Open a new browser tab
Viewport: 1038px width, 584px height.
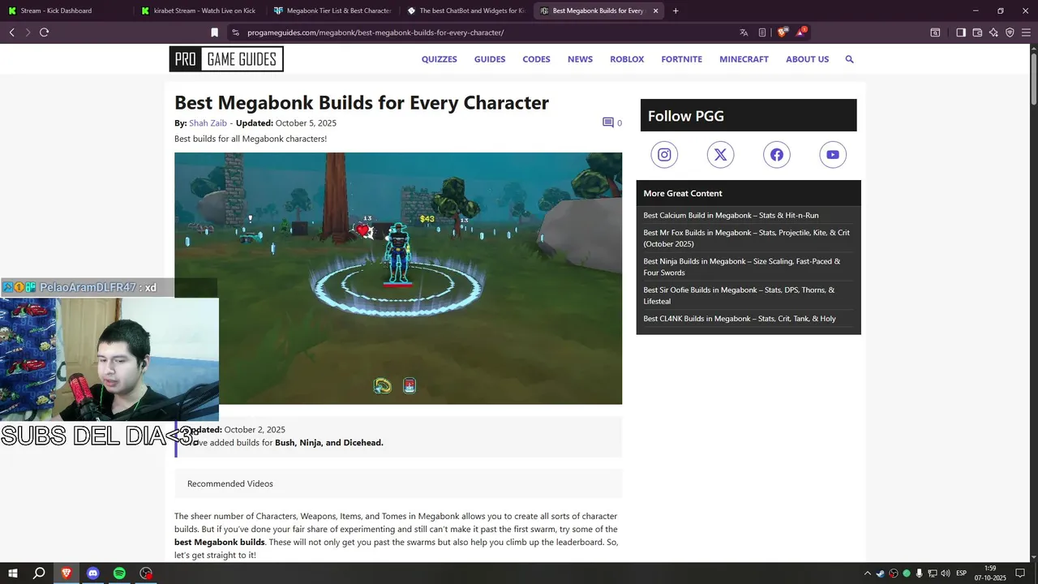tap(676, 11)
